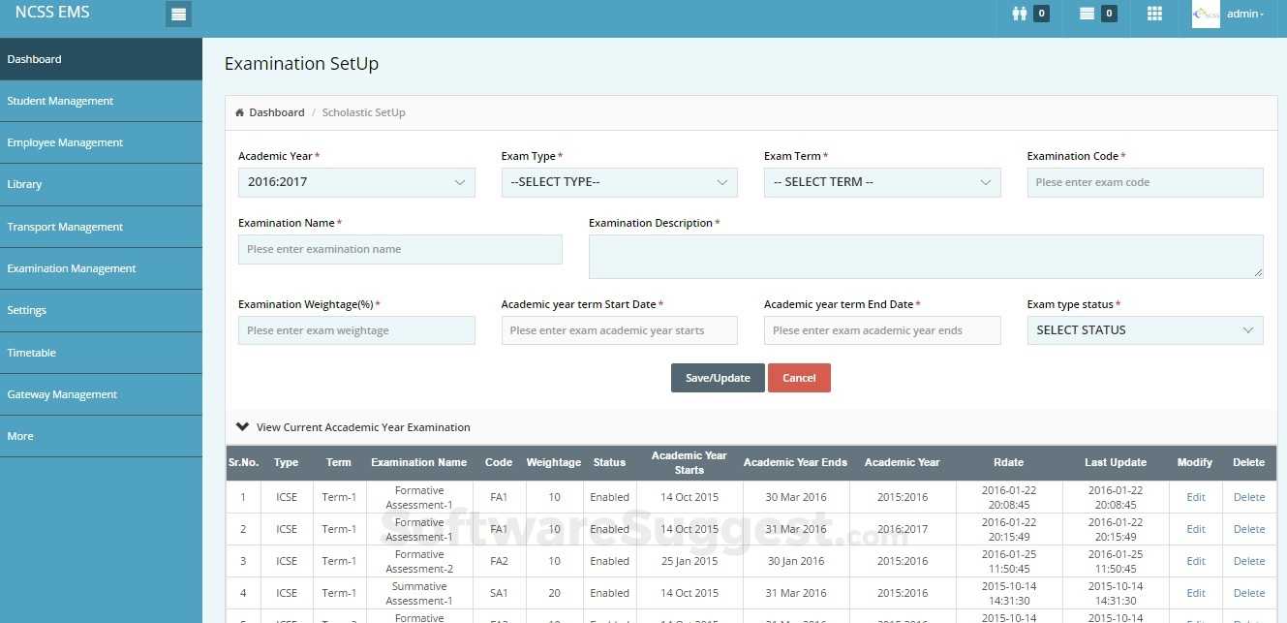Viewport: 1287px width, 623px height.
Task: Open the list notifications icon in the header
Action: tap(1087, 14)
